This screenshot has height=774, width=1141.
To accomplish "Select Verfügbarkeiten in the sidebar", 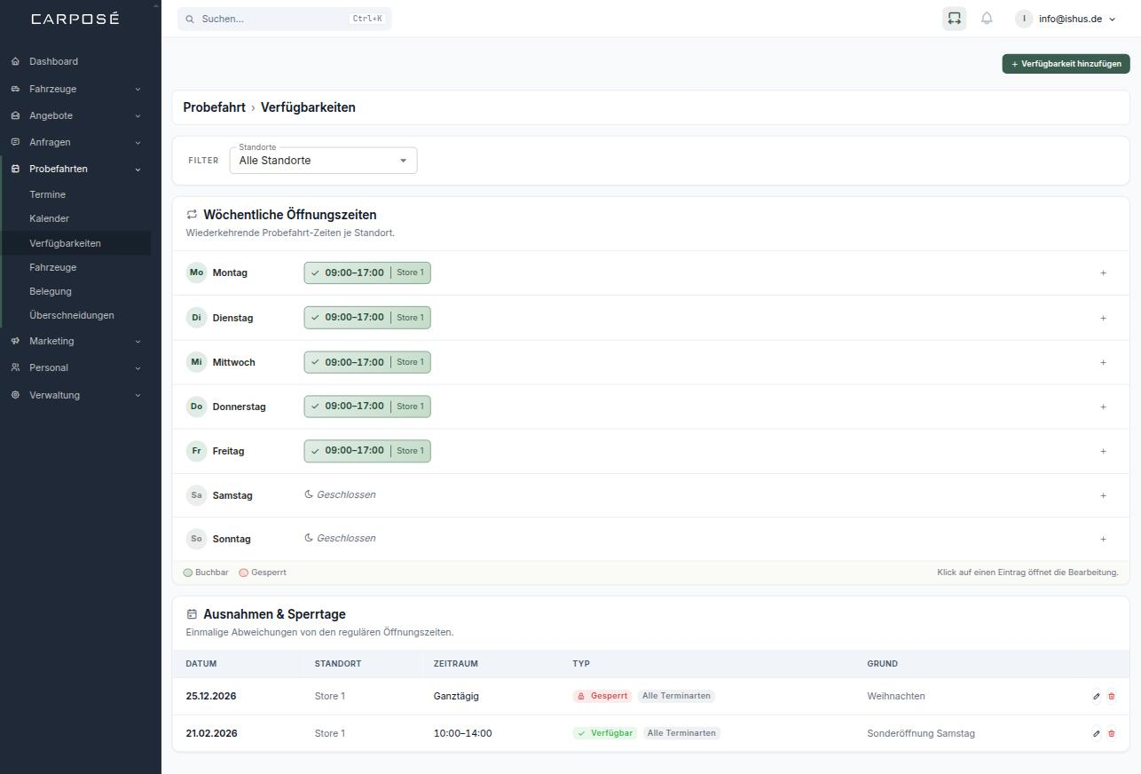I will click(75, 243).
